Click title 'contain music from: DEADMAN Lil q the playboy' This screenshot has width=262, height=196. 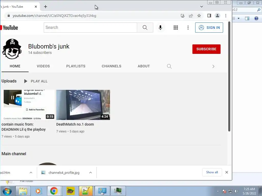24,127
